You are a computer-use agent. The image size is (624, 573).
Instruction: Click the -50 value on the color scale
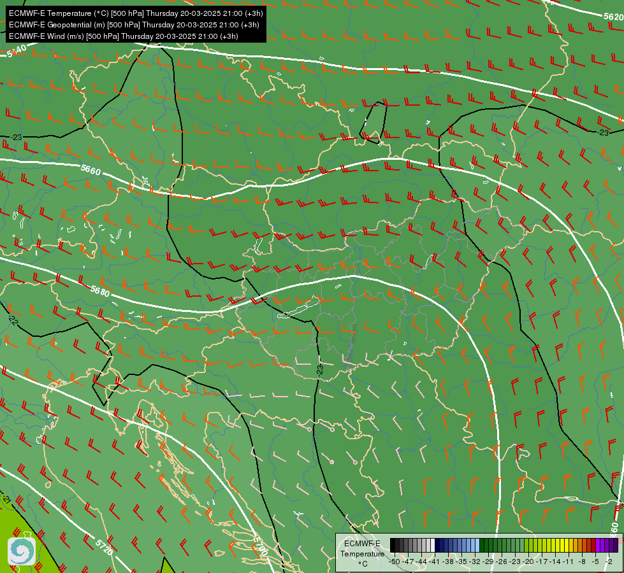395,562
